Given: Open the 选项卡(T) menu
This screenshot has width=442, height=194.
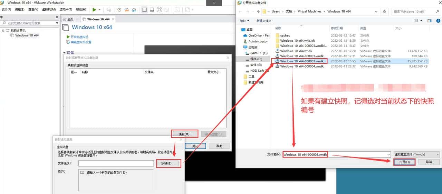Looking at the screenshot, I should pyautogui.click(x=66, y=10).
